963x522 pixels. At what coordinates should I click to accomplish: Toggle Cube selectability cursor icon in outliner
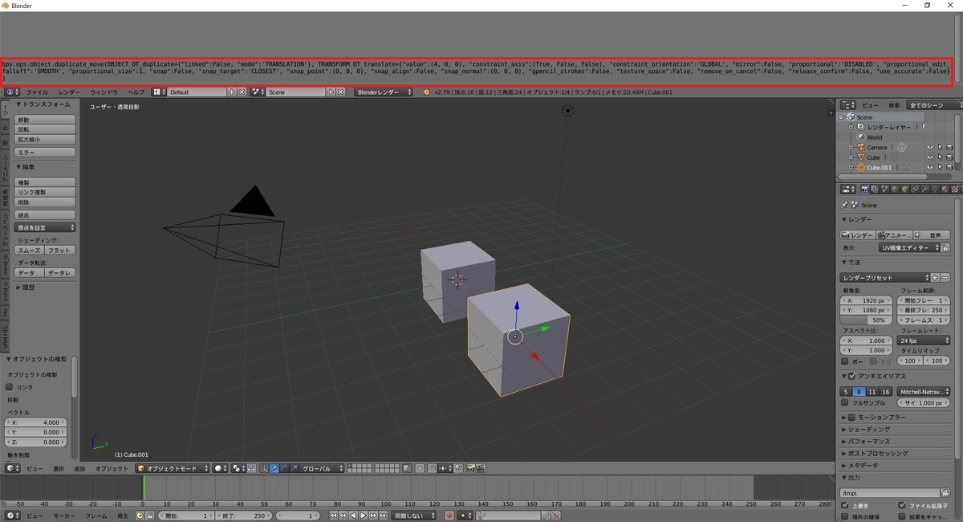(x=940, y=157)
